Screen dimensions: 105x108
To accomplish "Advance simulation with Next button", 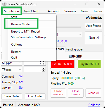I will (94, 38).
